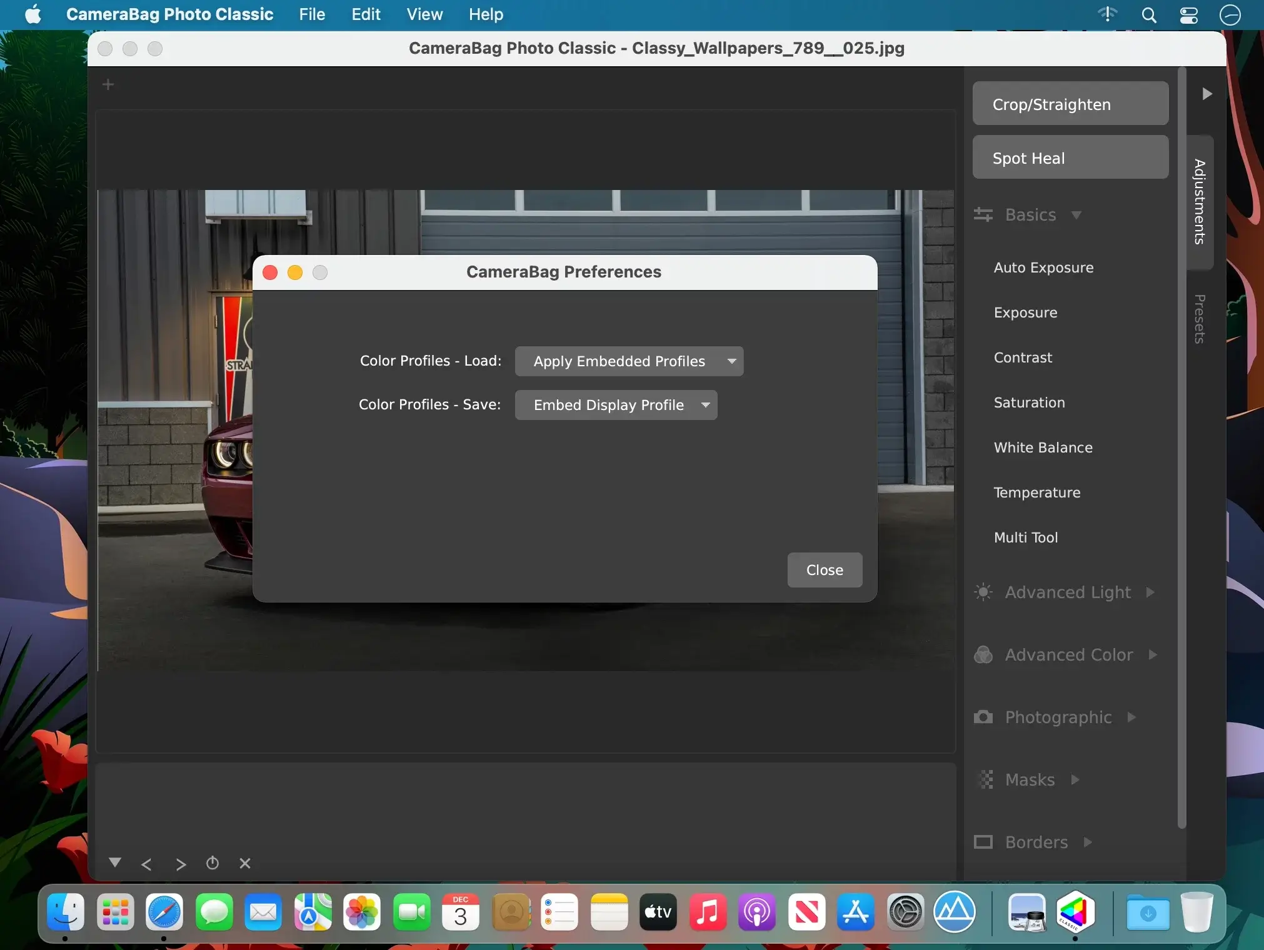Open System Settings from the Dock
The height and width of the screenshot is (950, 1264).
905,912
